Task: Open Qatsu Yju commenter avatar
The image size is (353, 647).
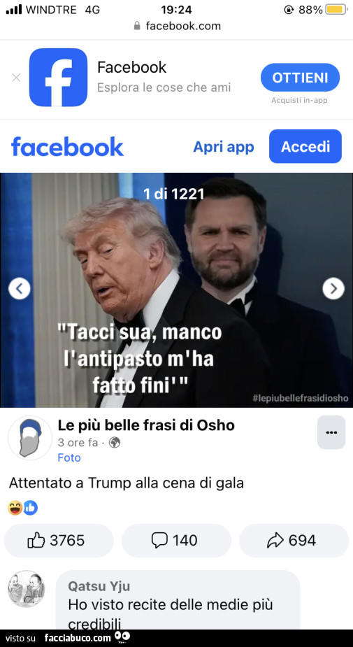Action: coord(27,589)
